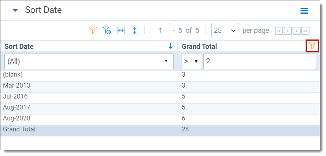Screen dimensions: 326x156
Task: Clear all filters using funnel-x icon
Action: 107,30
